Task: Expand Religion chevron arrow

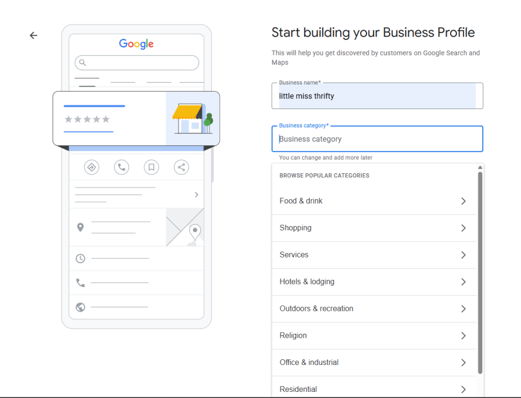Action: 464,336
